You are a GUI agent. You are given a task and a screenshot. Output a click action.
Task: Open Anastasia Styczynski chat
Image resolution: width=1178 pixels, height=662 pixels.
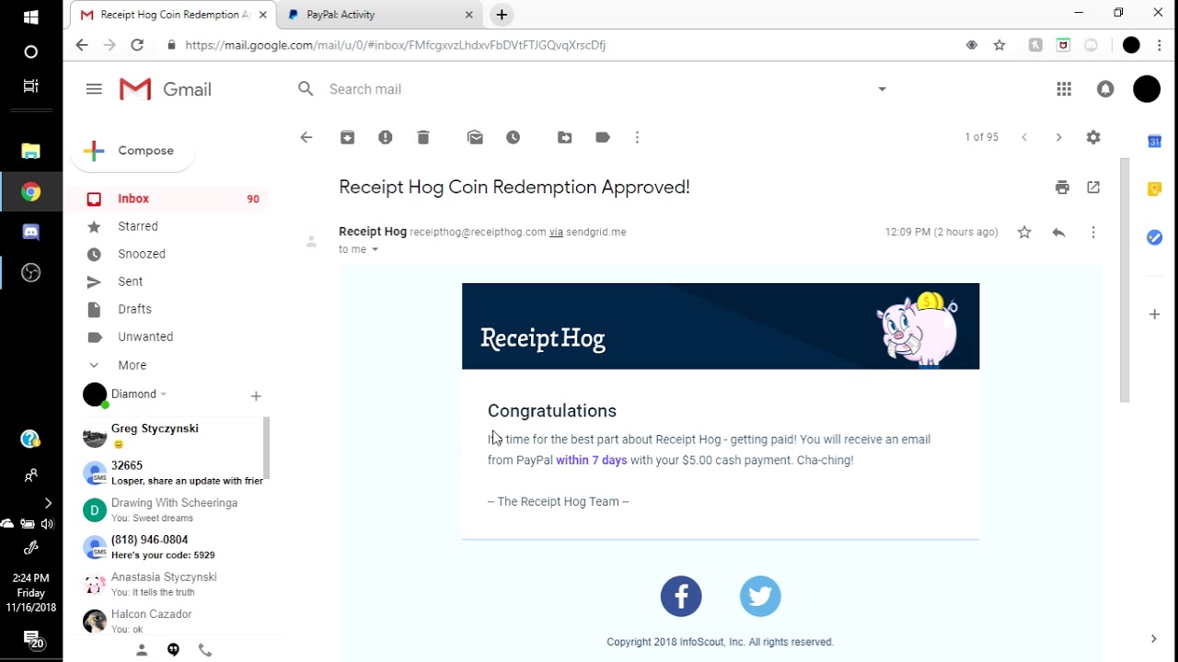[171, 584]
